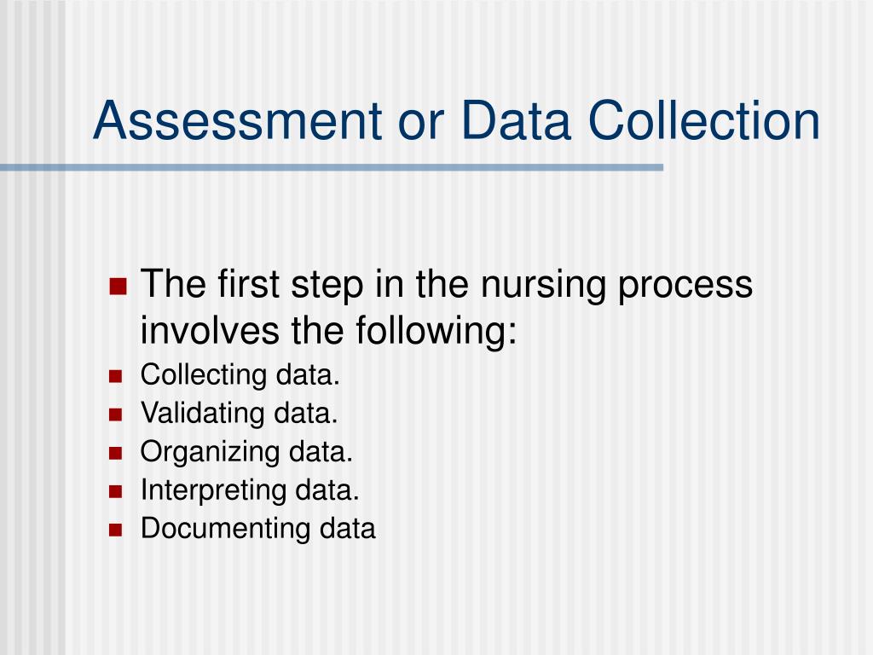Click the "Documenting data" list item
Image resolution: width=873 pixels, height=655 pixels.
click(x=257, y=529)
